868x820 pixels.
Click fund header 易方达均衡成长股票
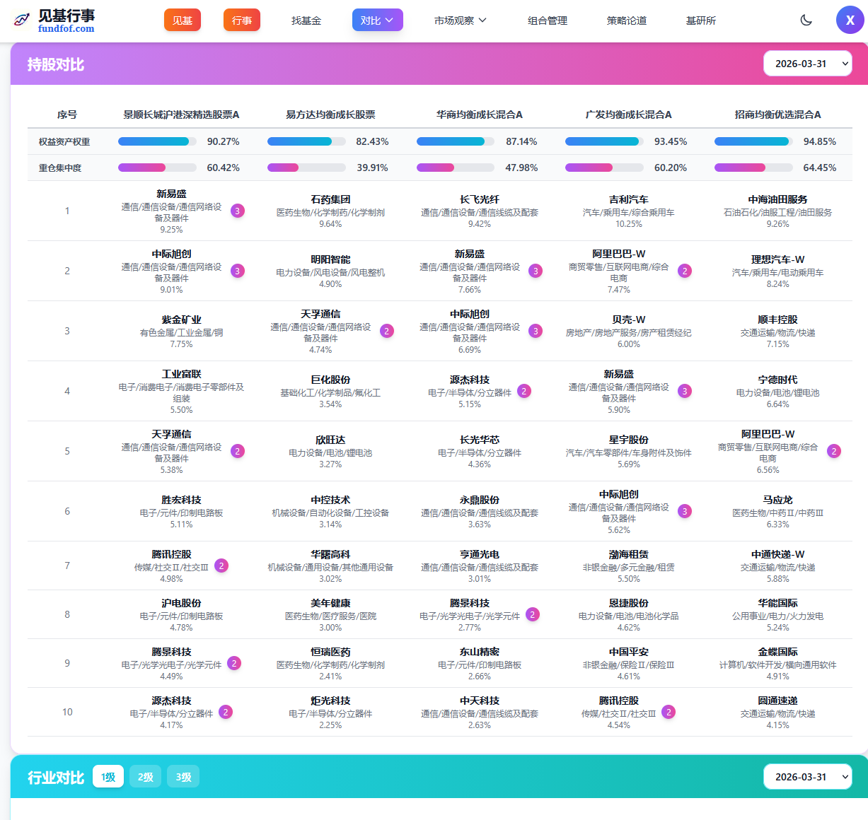tap(330, 115)
